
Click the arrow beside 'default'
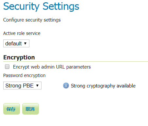pos(25,43)
